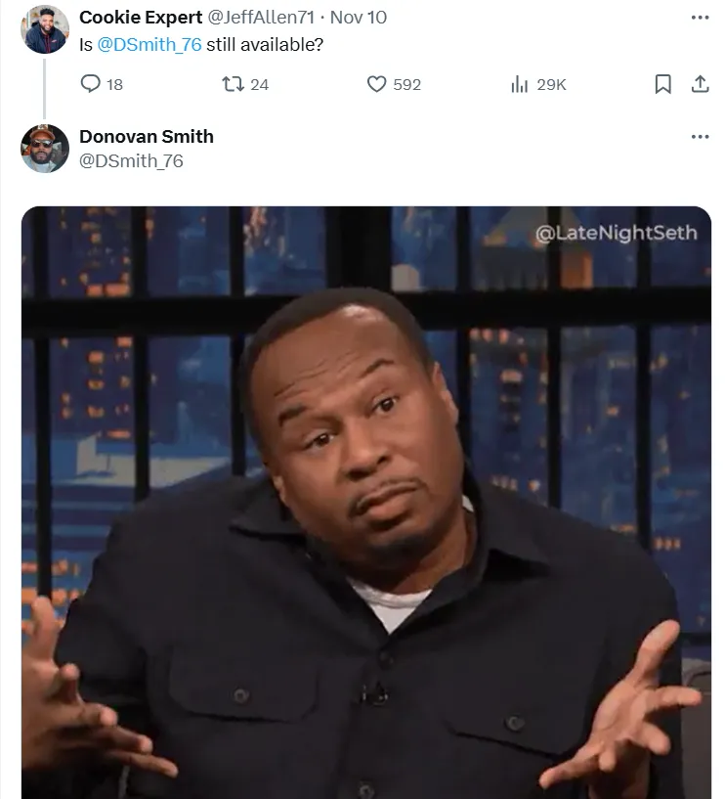Open more options for Cookie Expert tweet
The height and width of the screenshot is (799, 725).
(x=700, y=18)
